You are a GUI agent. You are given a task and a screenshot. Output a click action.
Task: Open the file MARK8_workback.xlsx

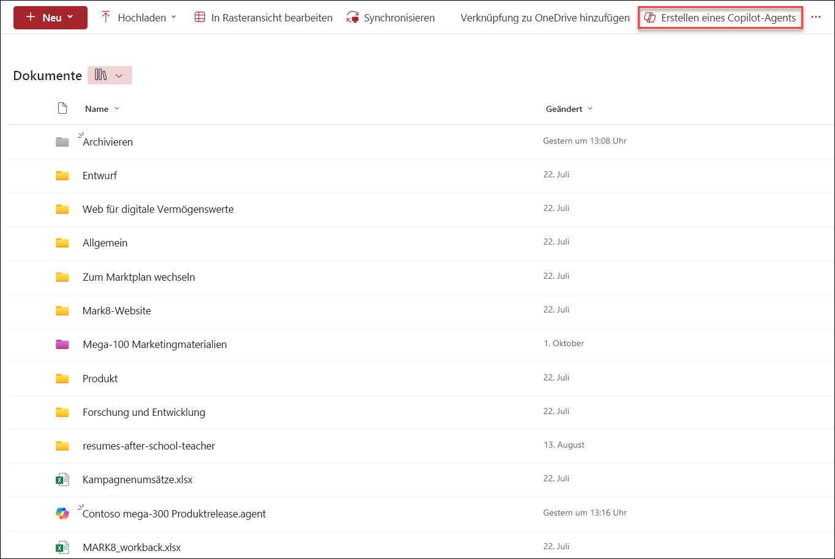click(x=132, y=547)
